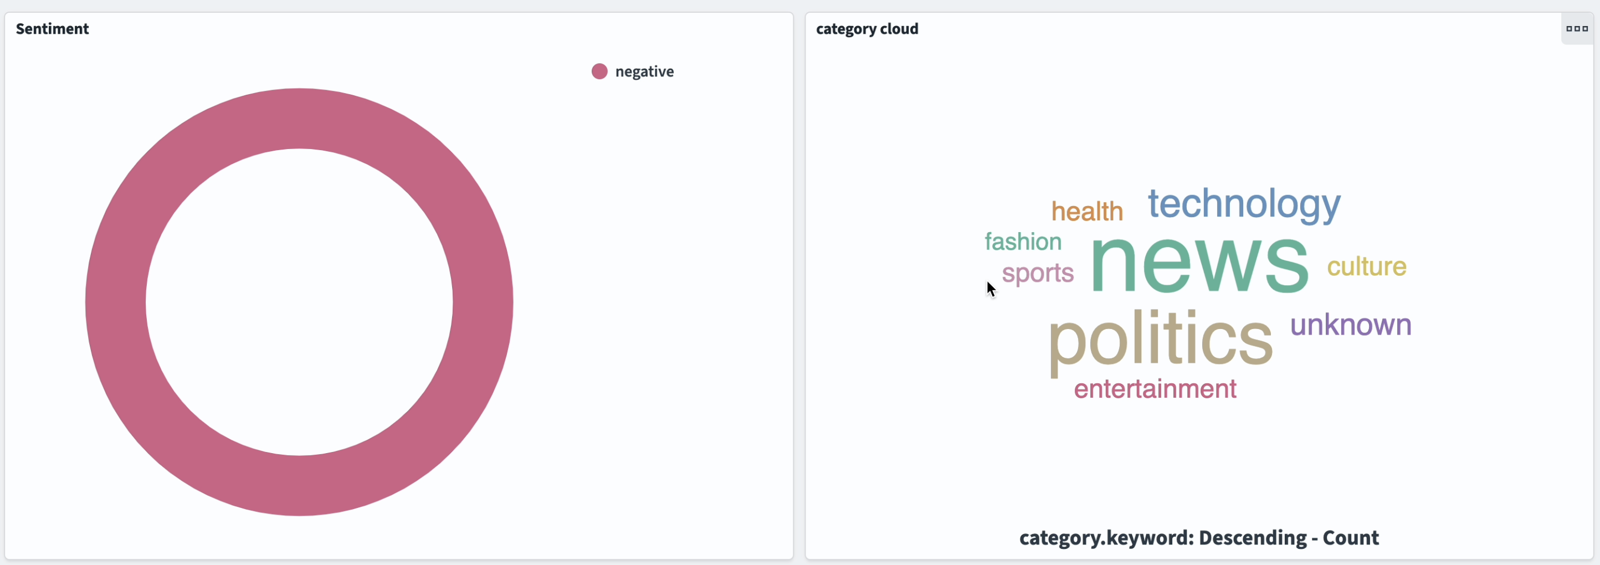The height and width of the screenshot is (565, 1600).
Task: Click the entertainment word in the cloud
Action: point(1155,389)
